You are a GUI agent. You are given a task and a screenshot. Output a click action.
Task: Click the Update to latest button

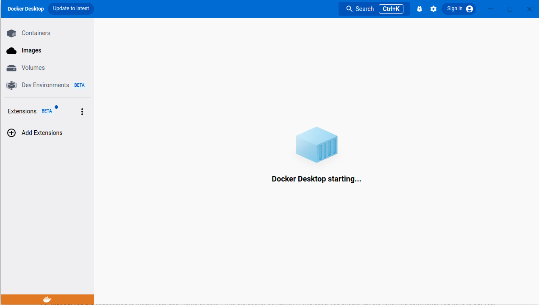point(71,8)
